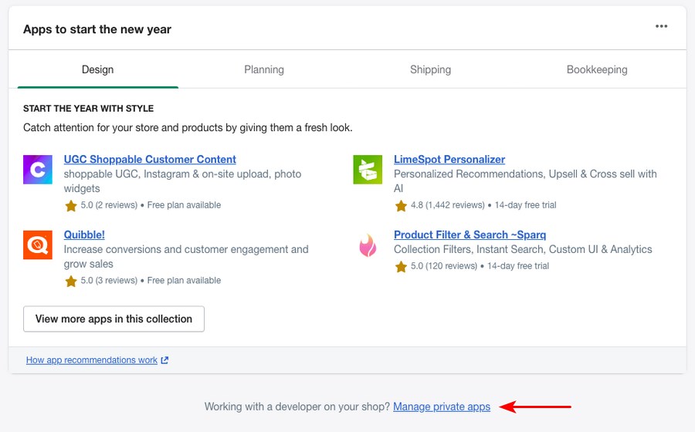Screen dimensions: 695x432
Task: Open the three-dot menu for the apps card
Action: [x=661, y=26]
